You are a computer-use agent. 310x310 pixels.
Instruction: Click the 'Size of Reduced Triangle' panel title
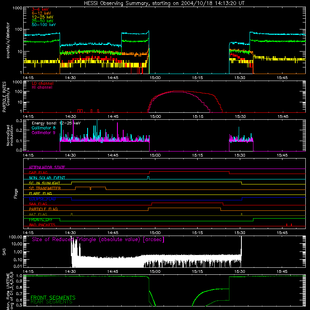(x=98, y=239)
